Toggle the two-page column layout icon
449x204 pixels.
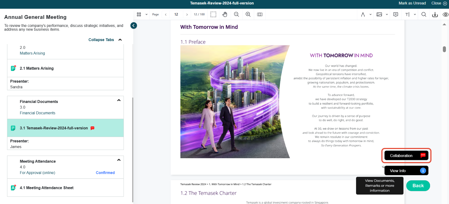pyautogui.click(x=260, y=14)
